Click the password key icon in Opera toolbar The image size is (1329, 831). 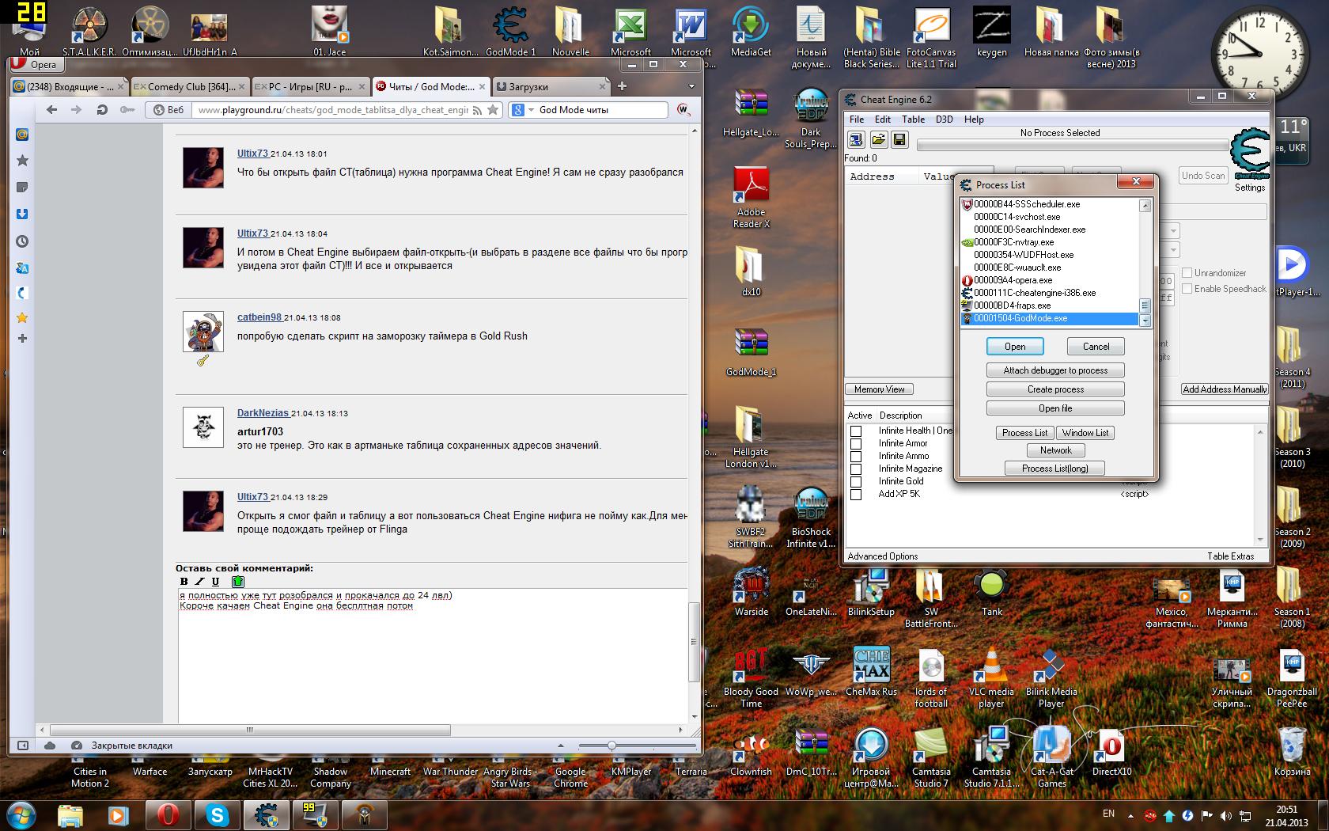pyautogui.click(x=127, y=110)
